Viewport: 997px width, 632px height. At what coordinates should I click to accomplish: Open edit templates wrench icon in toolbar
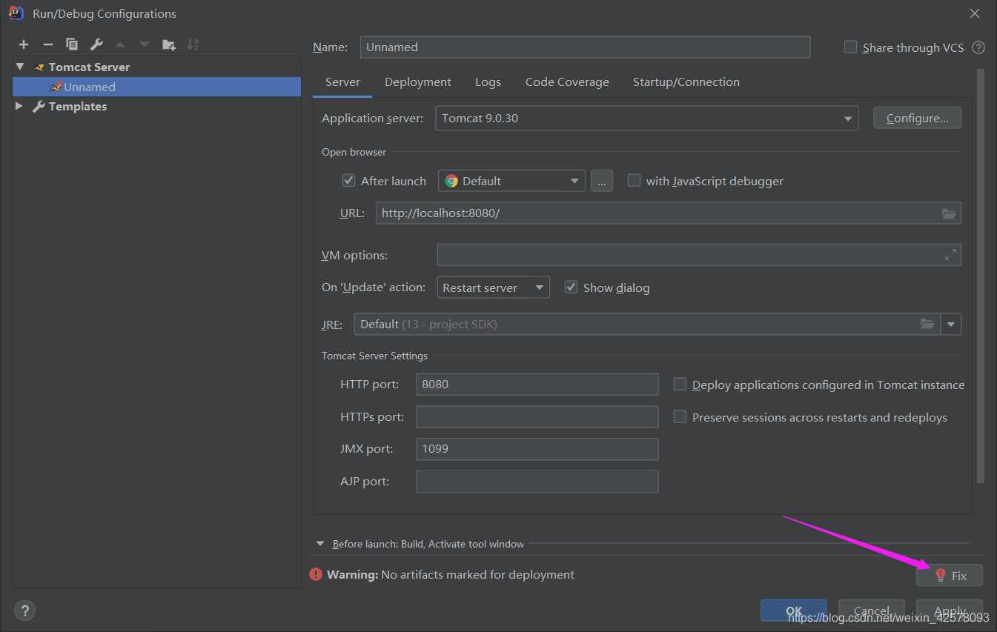[96, 44]
